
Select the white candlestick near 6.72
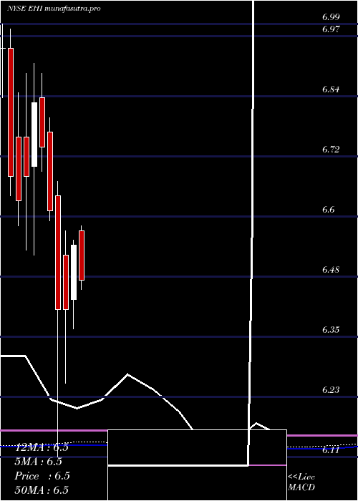coord(34,135)
